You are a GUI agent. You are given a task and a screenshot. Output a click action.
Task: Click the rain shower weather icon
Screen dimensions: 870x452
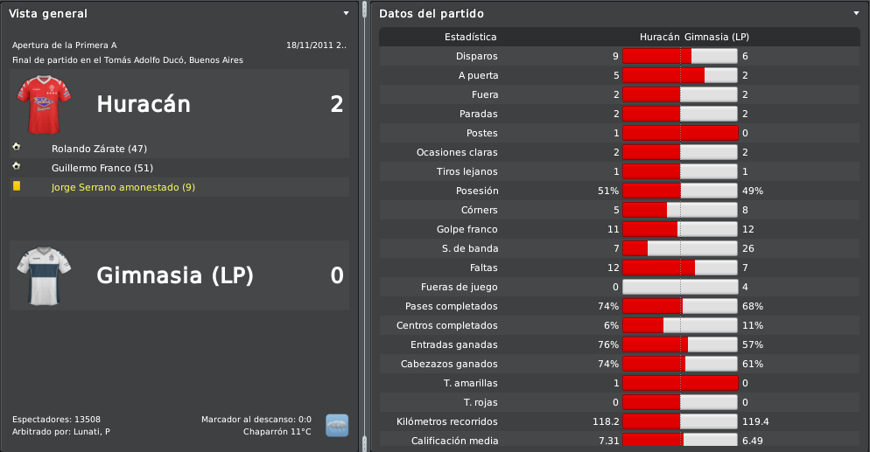pyautogui.click(x=337, y=426)
